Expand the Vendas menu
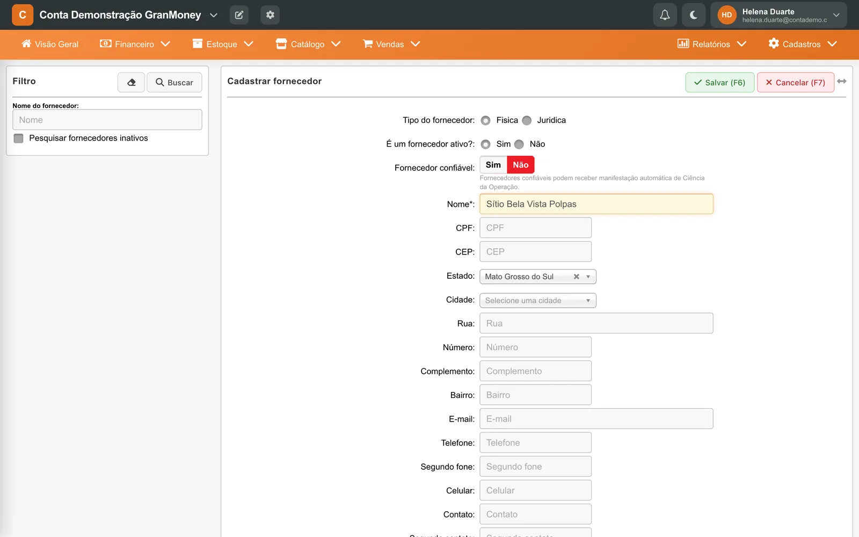Screen dimensions: 859x537 pyautogui.click(x=391, y=44)
